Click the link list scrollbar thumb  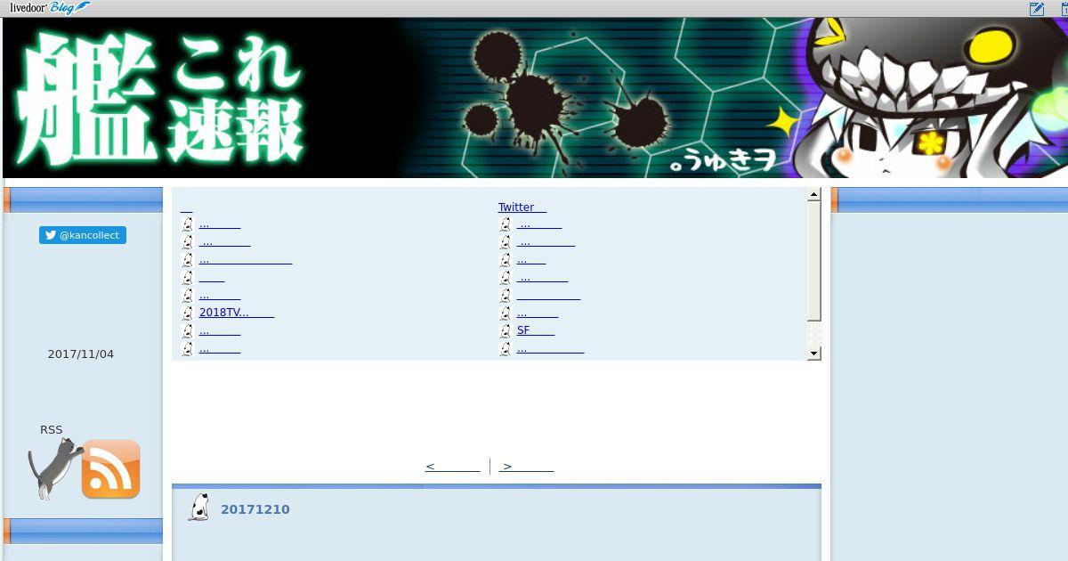pyautogui.click(x=813, y=261)
